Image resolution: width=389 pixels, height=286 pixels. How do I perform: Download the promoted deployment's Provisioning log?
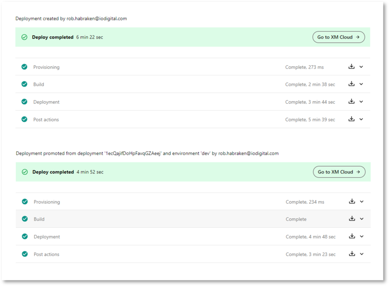tap(352, 201)
